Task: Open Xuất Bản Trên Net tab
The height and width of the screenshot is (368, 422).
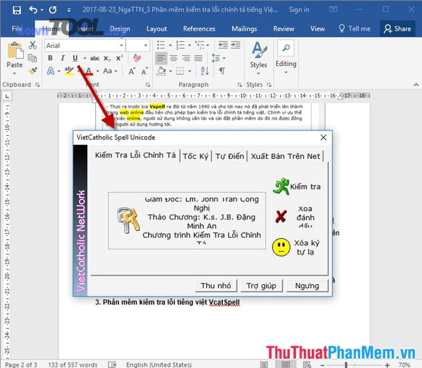Action: coord(286,156)
